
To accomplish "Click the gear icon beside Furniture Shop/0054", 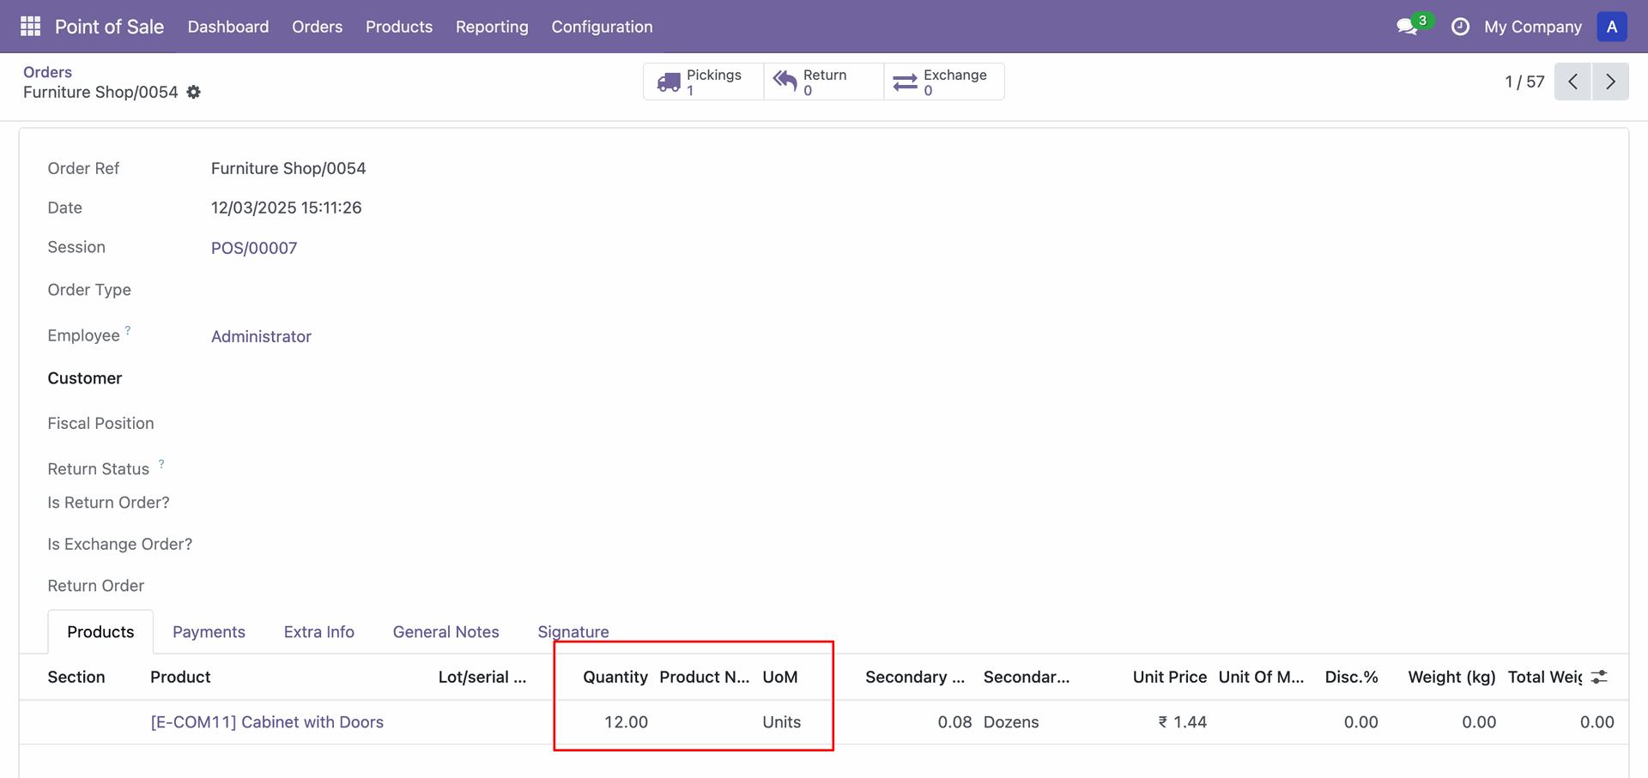I will pyautogui.click(x=194, y=92).
